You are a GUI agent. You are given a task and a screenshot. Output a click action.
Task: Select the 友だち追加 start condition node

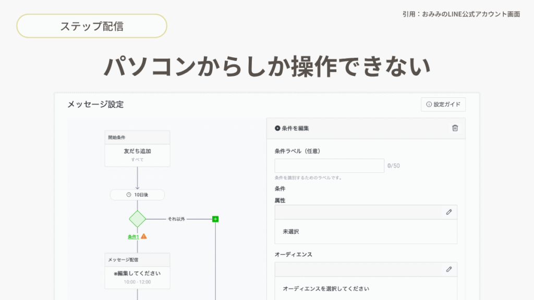click(137, 155)
